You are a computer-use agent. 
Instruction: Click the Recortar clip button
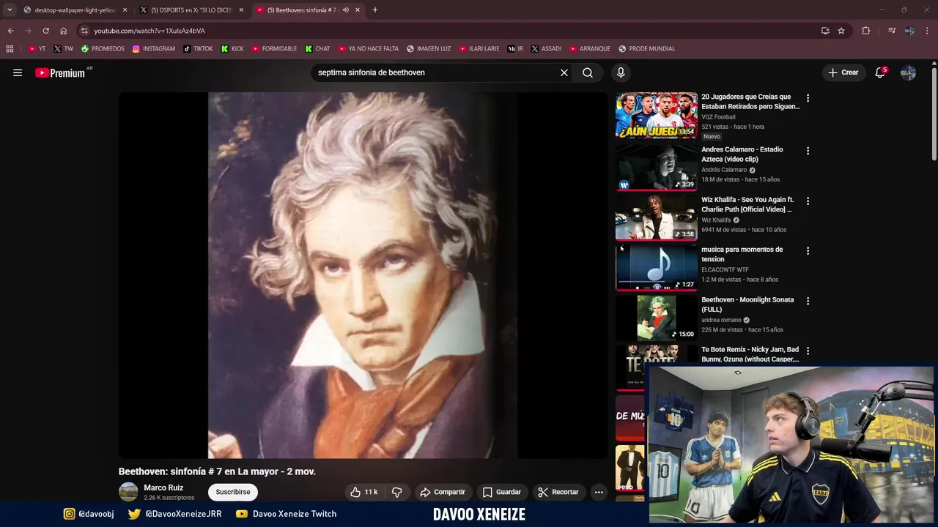coord(558,492)
